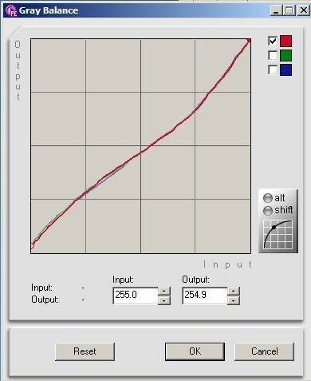Select the alt radio option

(x=268, y=198)
